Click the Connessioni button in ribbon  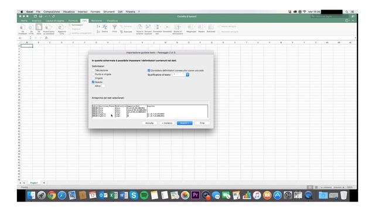(x=76, y=25)
